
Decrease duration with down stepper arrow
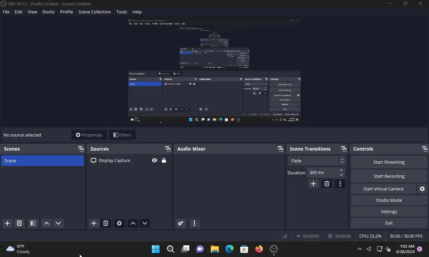click(x=341, y=175)
